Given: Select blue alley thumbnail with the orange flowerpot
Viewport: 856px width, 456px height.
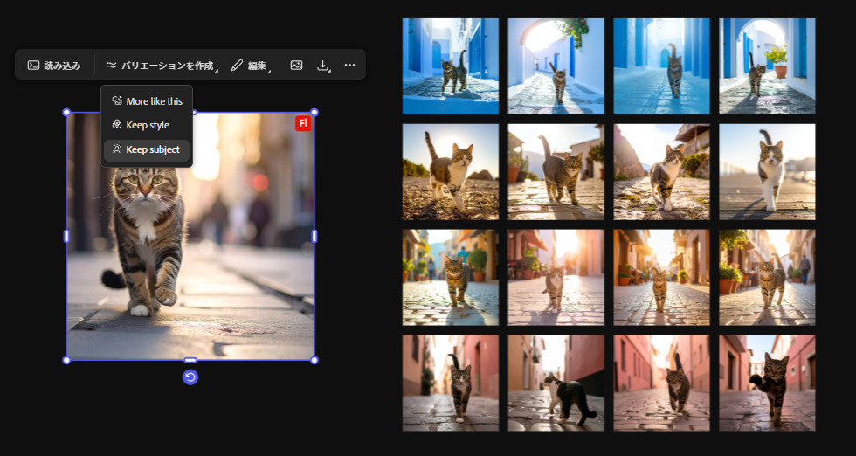Looking at the screenshot, I should click(x=767, y=66).
